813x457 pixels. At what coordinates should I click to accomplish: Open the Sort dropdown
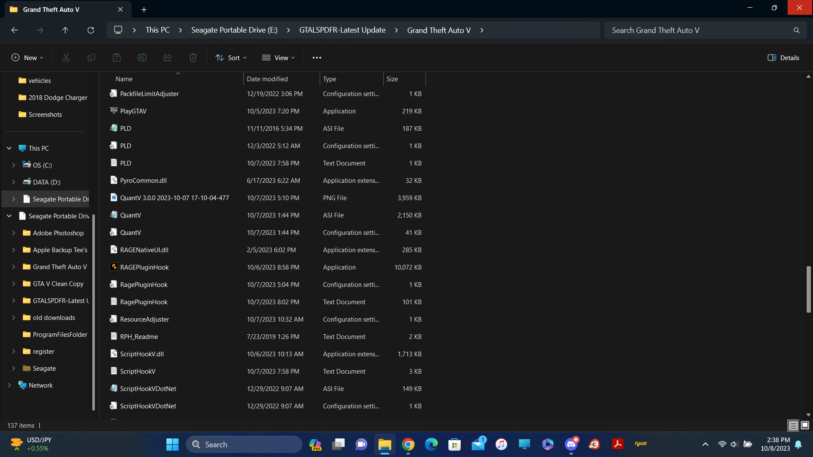point(231,58)
